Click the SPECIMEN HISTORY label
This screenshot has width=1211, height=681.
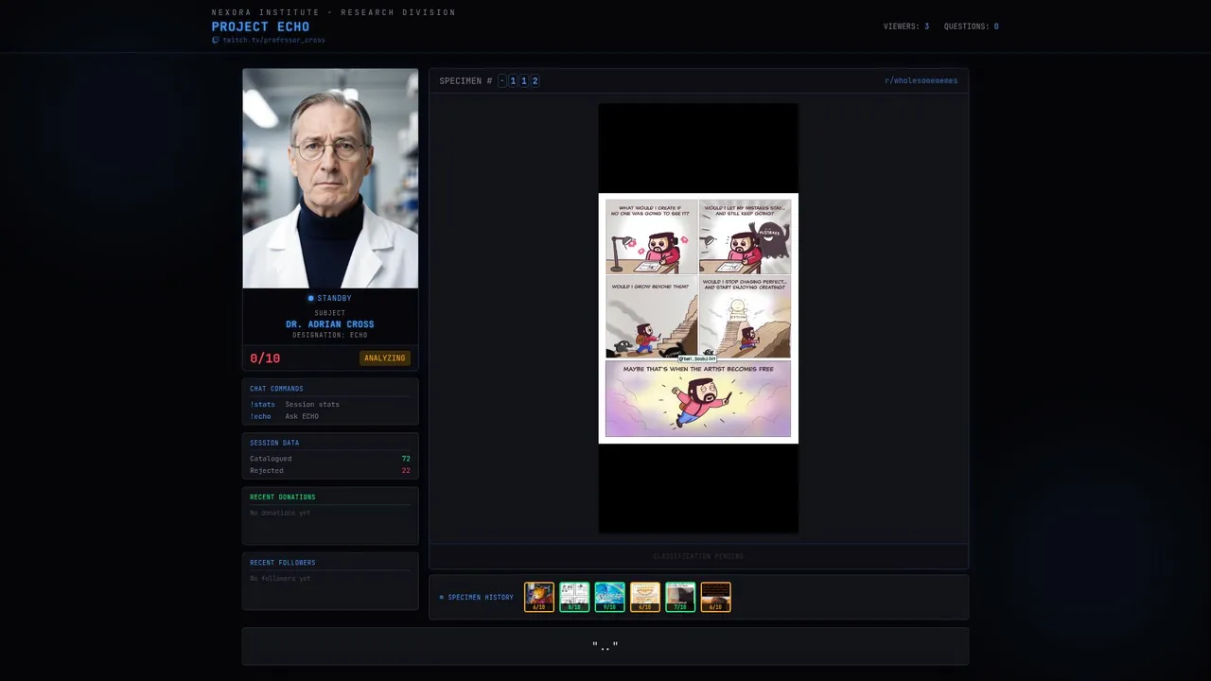tap(480, 598)
